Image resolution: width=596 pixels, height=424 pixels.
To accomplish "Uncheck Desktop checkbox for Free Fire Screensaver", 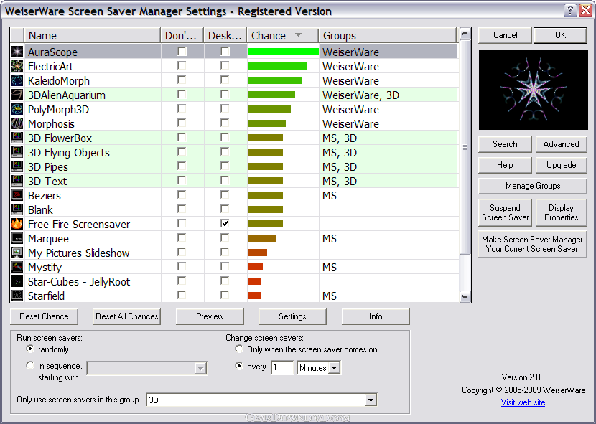I will [225, 224].
